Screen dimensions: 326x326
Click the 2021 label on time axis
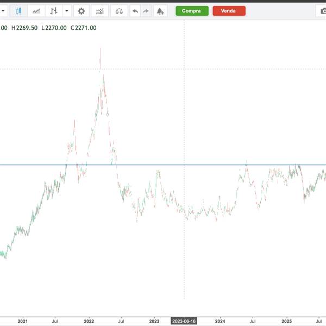coord(22,321)
